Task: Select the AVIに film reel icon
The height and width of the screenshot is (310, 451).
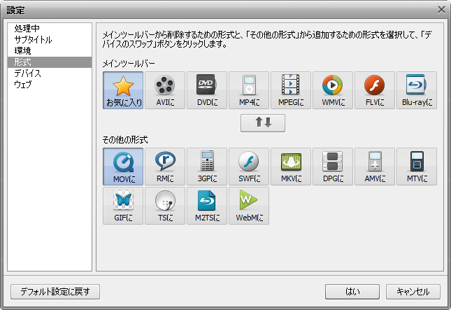Action: coord(165,90)
